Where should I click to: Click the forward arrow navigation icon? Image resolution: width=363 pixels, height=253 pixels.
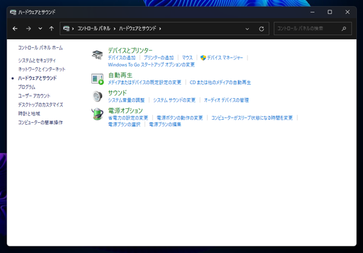click(x=28, y=28)
